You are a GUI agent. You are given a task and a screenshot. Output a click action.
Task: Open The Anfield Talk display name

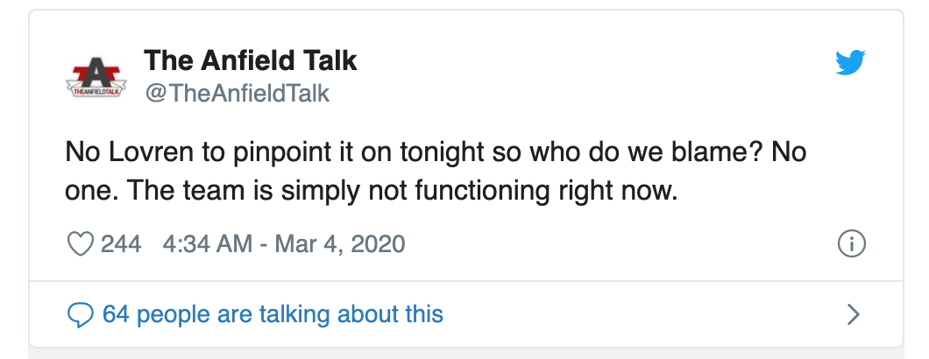click(x=250, y=60)
